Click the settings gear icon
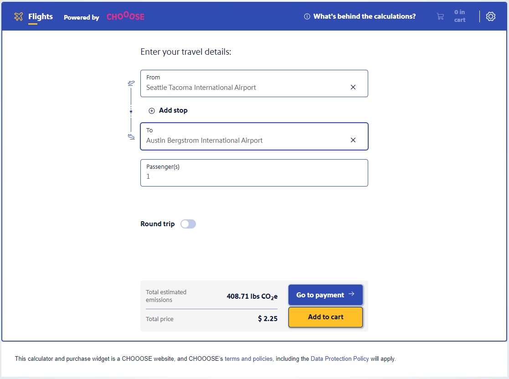This screenshot has height=379, width=509. [491, 16]
